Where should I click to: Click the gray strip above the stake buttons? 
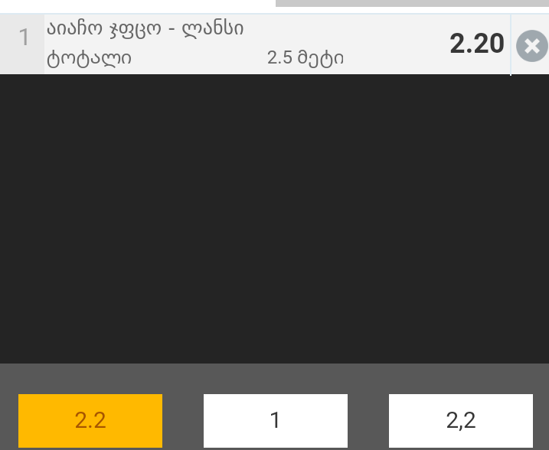point(274,379)
